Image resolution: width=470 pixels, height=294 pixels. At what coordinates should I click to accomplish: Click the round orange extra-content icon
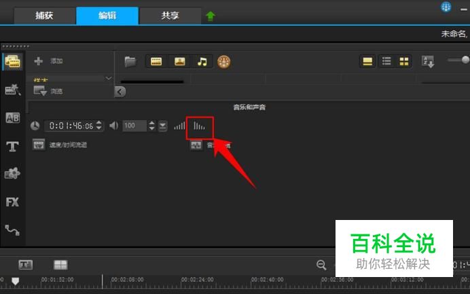223,62
